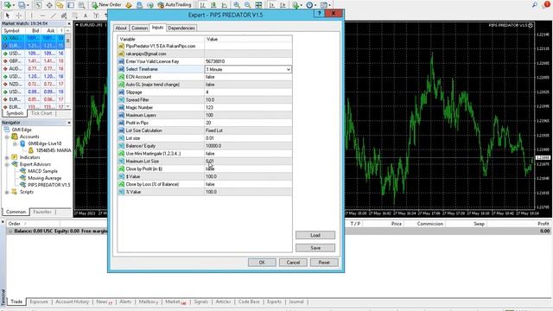Toggle the Terminal panel toolbar icon

(x=71, y=5)
